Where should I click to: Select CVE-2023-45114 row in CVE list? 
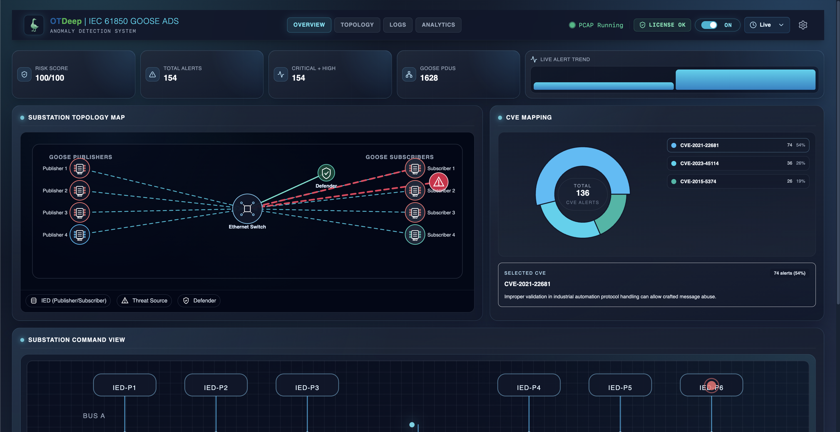point(738,163)
